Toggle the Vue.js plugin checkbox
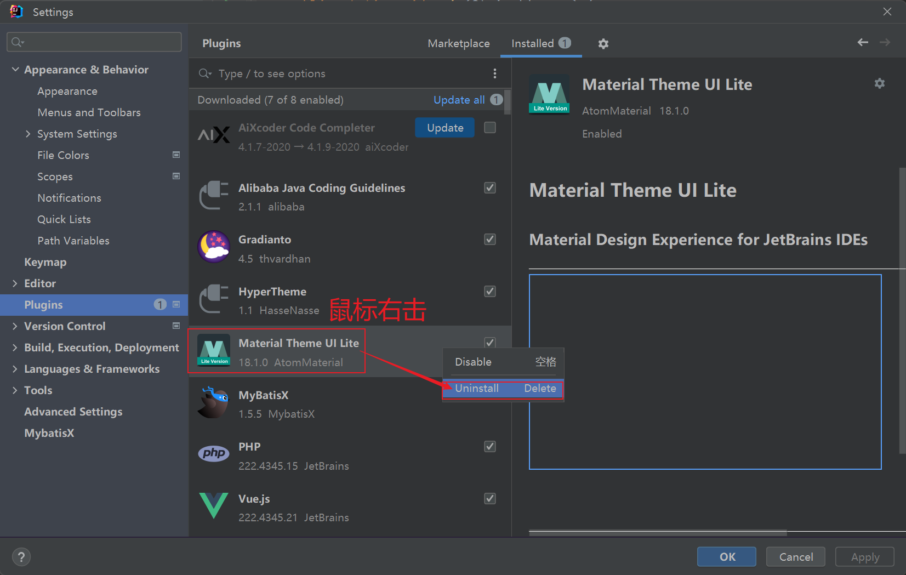906x575 pixels. click(490, 499)
